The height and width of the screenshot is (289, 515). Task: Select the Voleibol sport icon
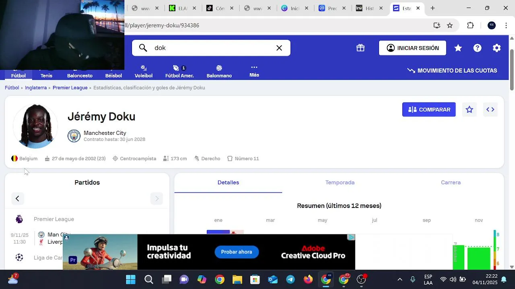click(x=144, y=68)
